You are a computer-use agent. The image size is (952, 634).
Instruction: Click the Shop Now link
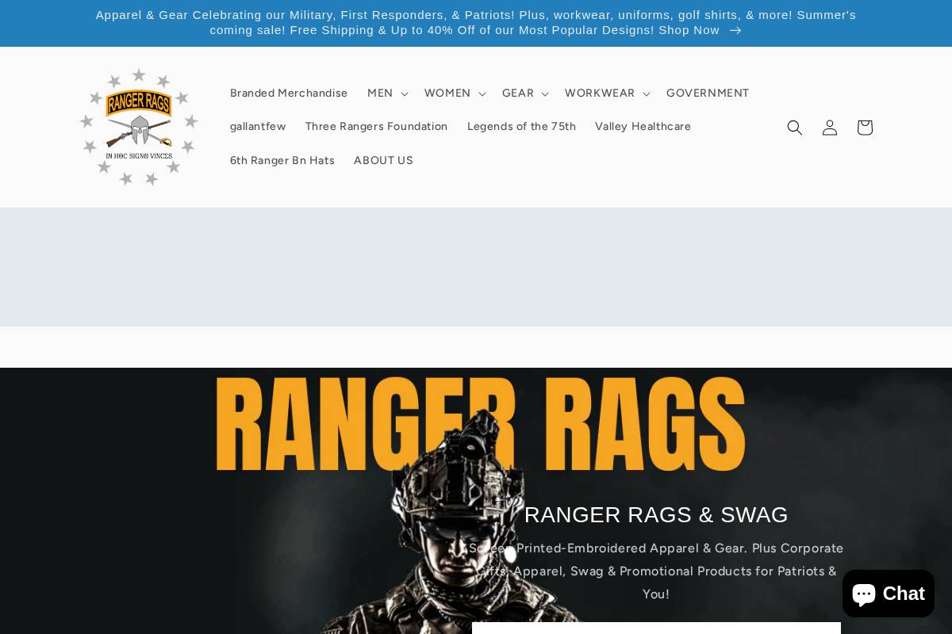688,29
